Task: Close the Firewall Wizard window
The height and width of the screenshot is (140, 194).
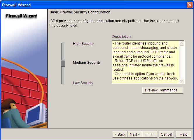Action: pos(190,5)
